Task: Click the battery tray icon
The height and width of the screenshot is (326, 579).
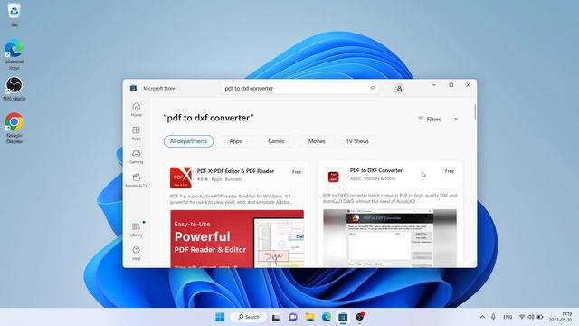Action: (540, 317)
